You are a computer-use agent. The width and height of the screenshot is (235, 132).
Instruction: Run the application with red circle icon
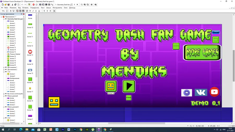coord(33,4)
